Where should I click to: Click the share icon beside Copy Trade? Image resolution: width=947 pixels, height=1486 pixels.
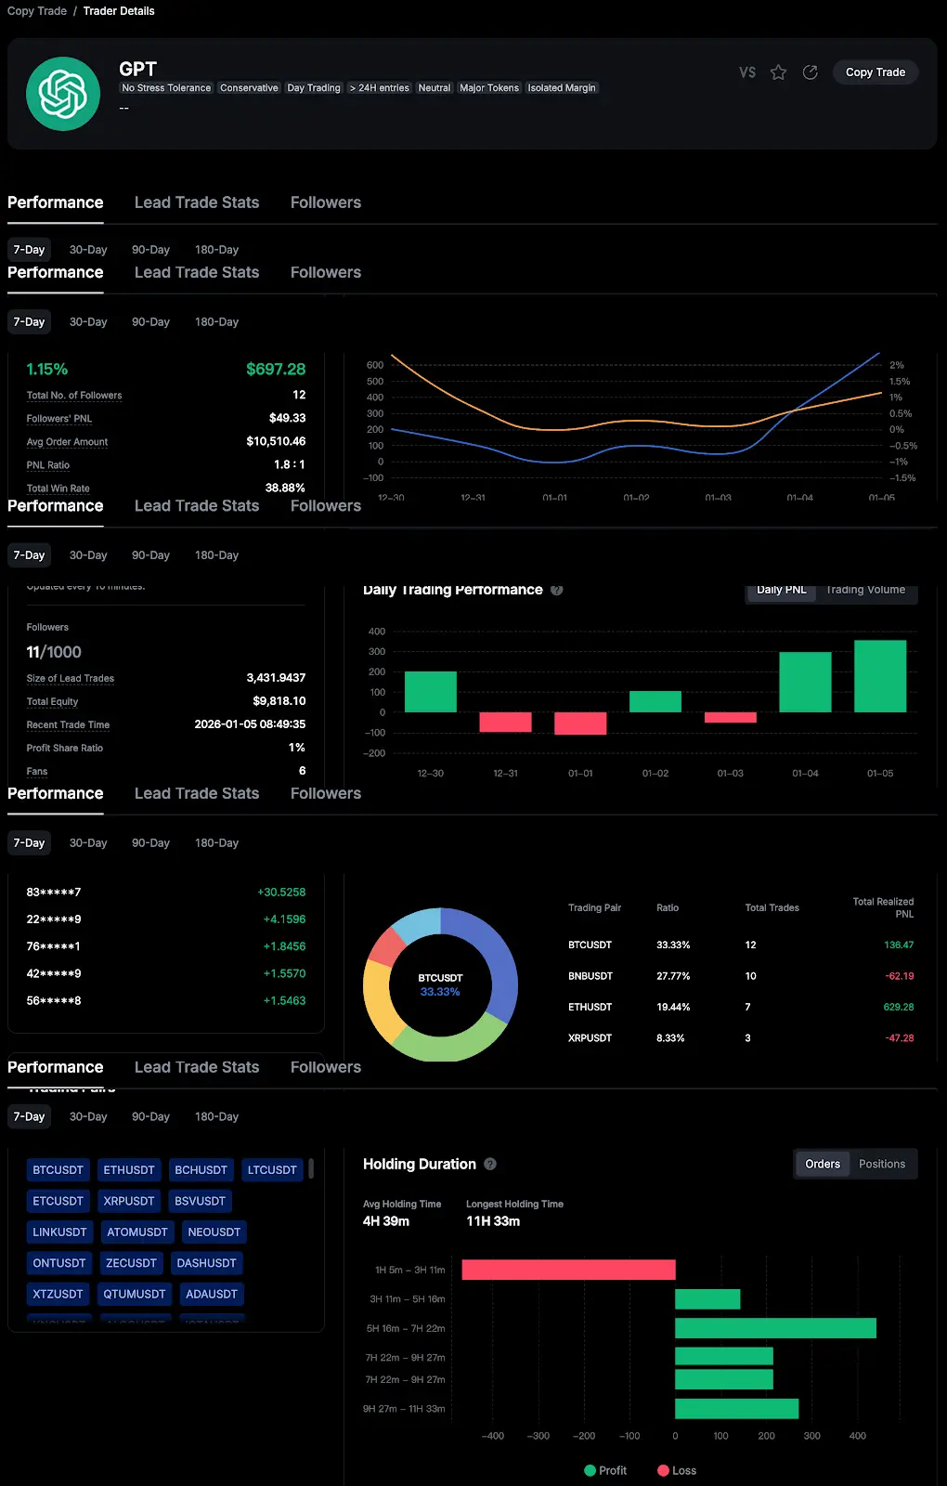pos(811,72)
